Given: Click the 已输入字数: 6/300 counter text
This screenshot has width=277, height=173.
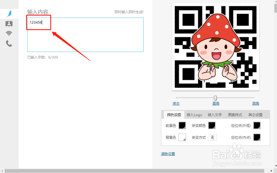Looking at the screenshot, I should tap(42, 57).
